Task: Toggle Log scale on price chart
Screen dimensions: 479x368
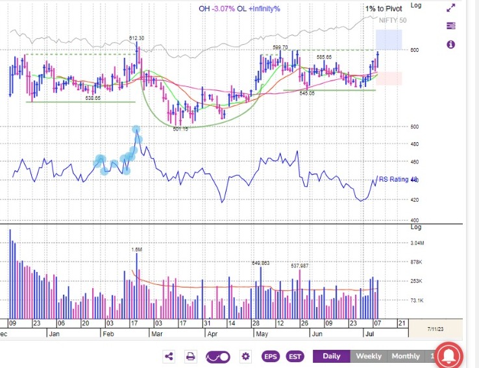Action: (x=416, y=5)
